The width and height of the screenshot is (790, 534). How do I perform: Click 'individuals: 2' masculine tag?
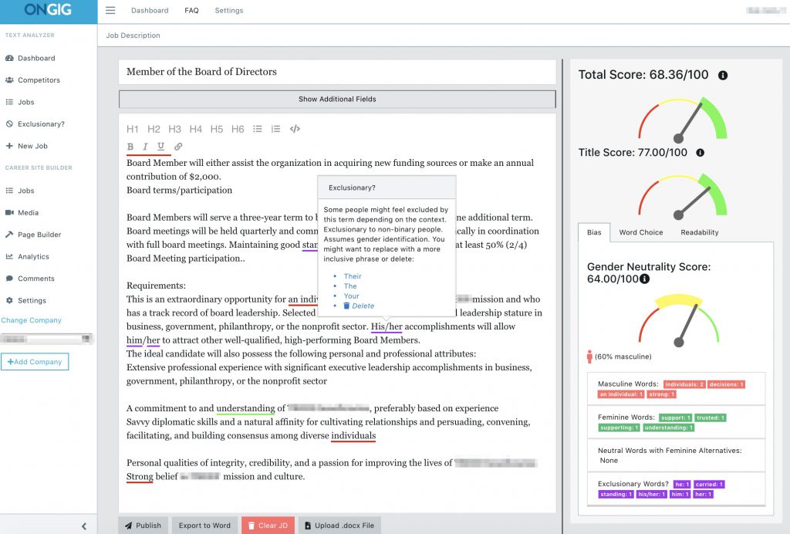(x=684, y=384)
